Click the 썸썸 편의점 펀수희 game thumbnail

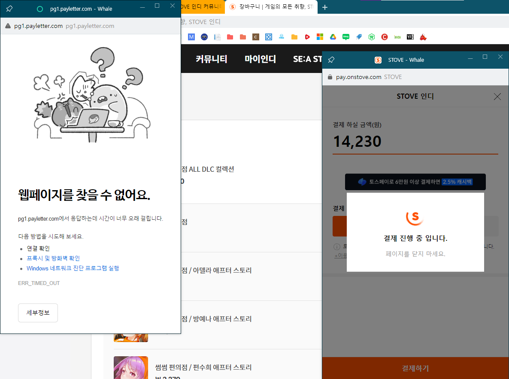(x=131, y=367)
